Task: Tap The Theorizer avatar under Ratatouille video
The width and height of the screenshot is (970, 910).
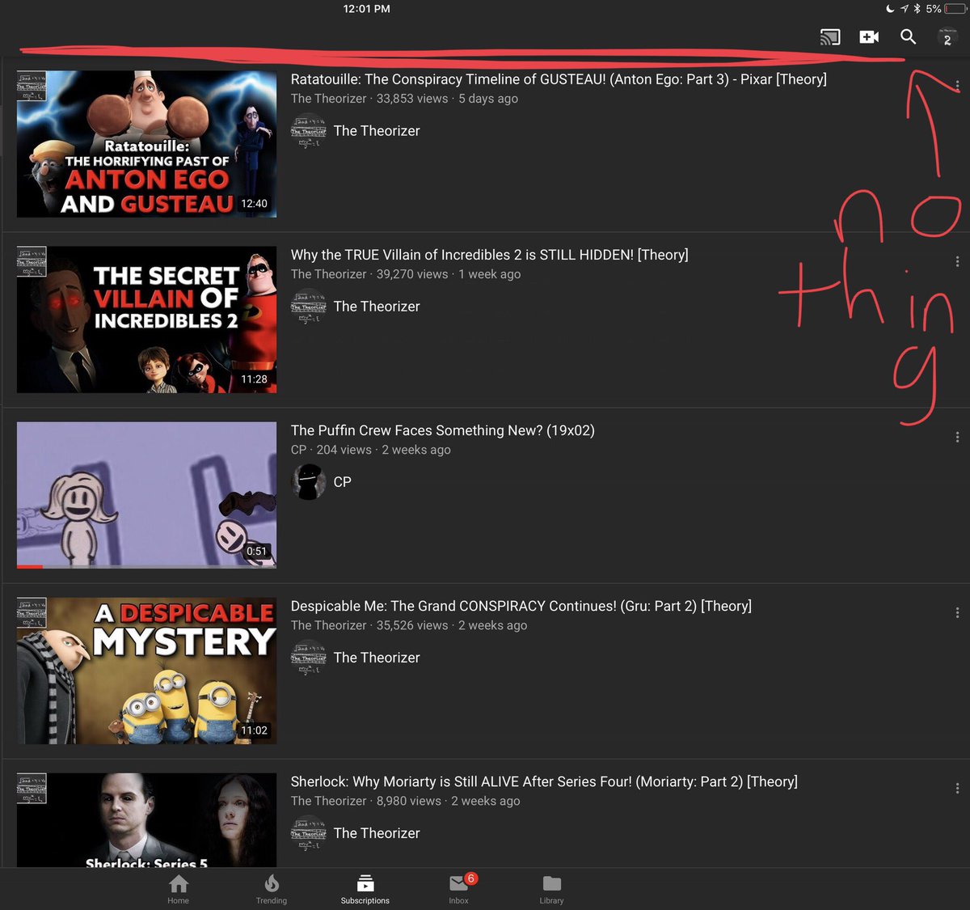Action: (308, 131)
